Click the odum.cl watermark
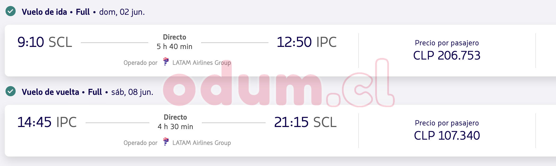 [x=277, y=87]
